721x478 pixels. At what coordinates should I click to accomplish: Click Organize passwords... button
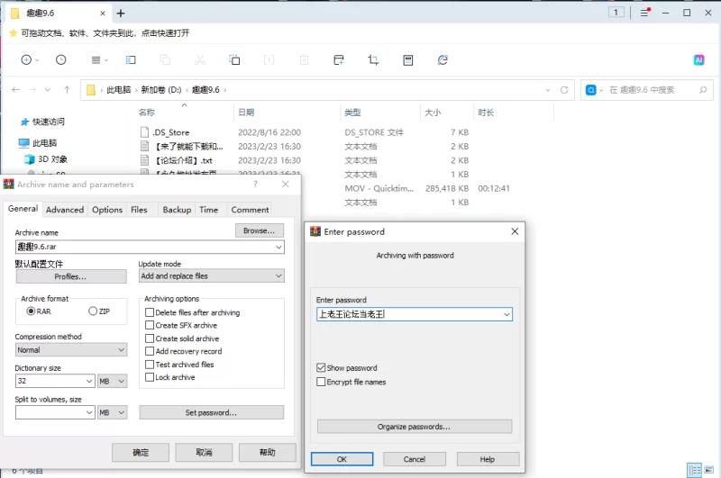coord(414,427)
